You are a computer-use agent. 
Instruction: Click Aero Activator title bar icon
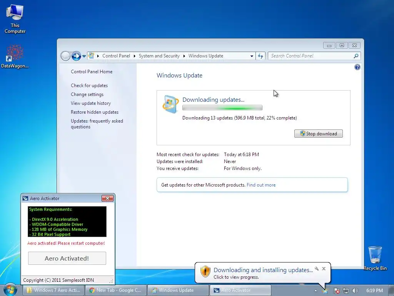25,198
